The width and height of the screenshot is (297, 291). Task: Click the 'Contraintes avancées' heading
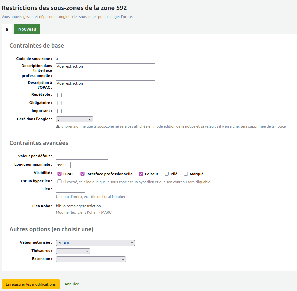tap(39, 143)
